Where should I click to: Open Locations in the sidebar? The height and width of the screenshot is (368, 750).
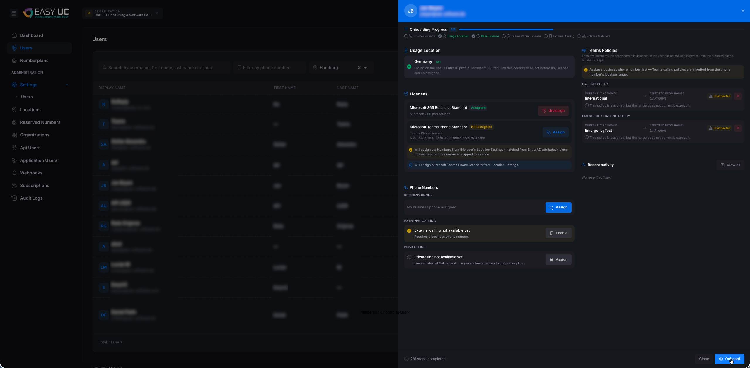pyautogui.click(x=30, y=110)
